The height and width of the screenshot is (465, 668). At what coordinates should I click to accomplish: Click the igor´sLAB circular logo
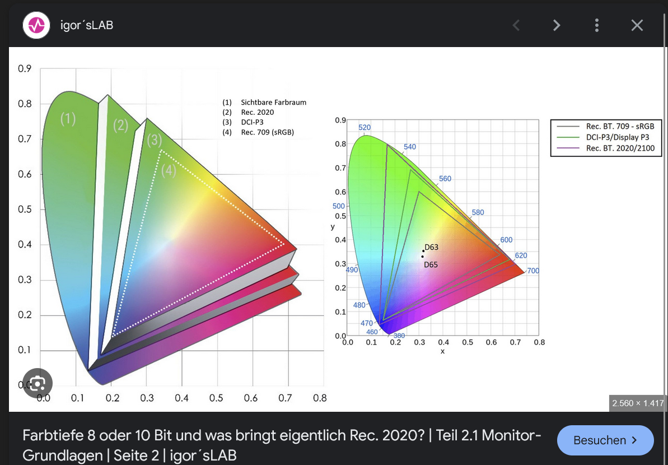[x=36, y=25]
